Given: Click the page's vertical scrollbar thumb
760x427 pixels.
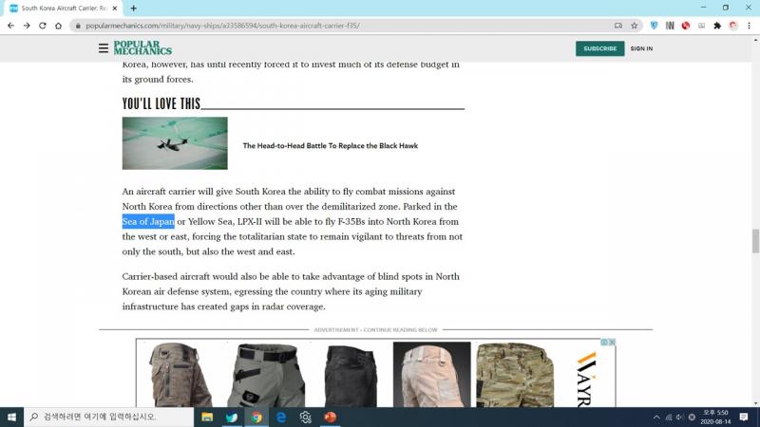Looking at the screenshot, I should tap(755, 241).
